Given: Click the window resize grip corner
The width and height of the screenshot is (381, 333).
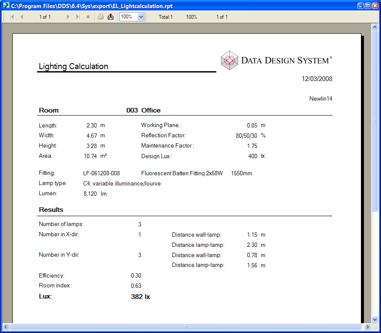Looking at the screenshot, I should (x=375, y=327).
